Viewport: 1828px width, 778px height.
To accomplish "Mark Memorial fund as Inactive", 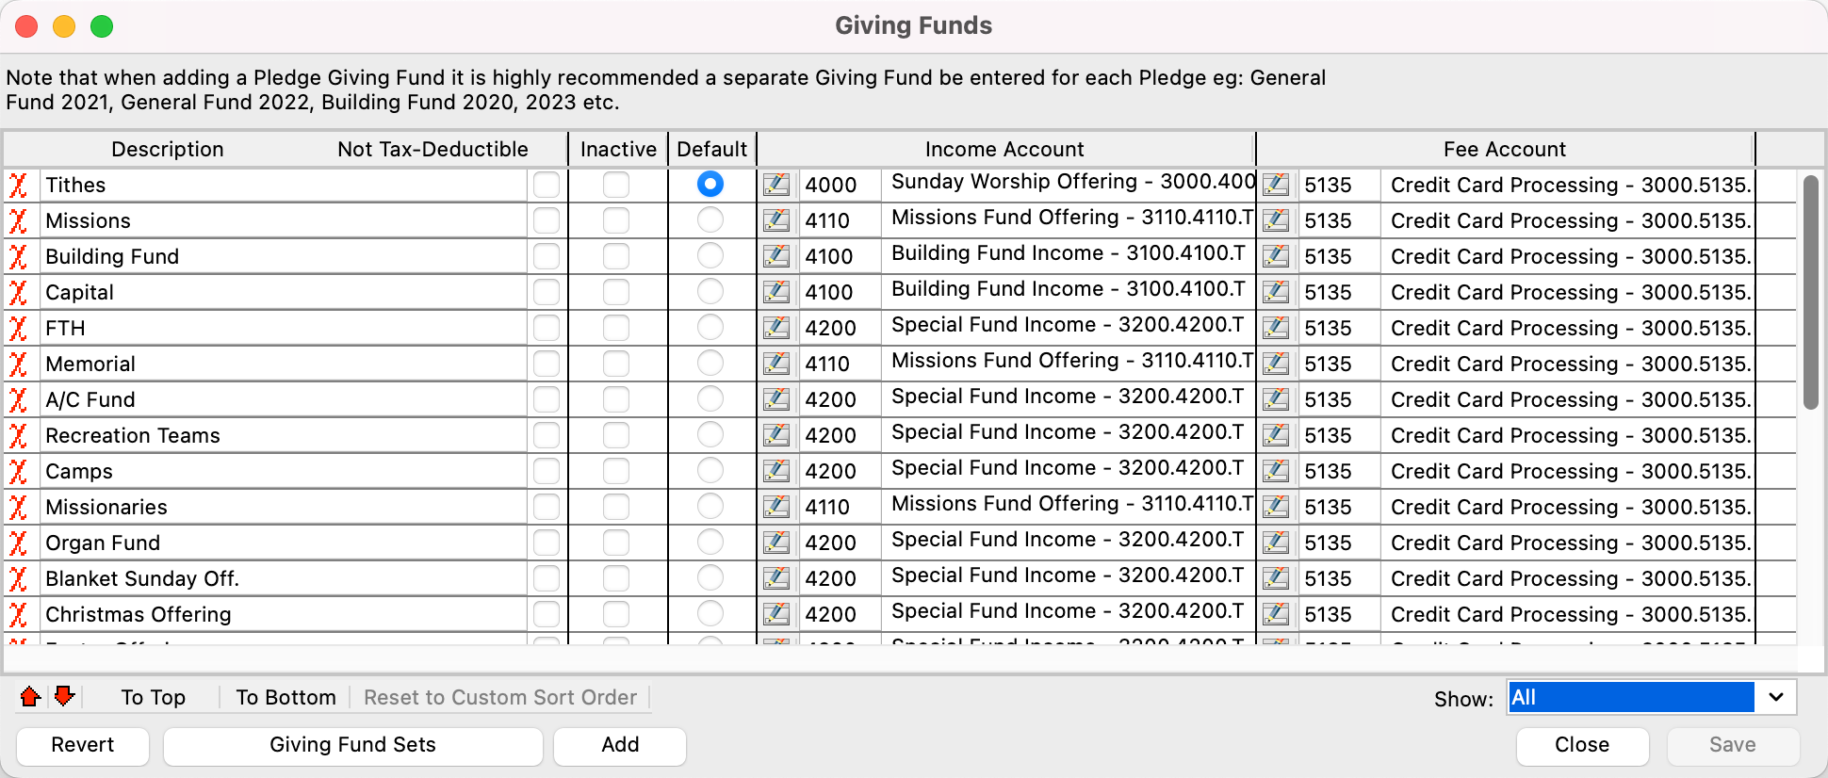I will [616, 364].
